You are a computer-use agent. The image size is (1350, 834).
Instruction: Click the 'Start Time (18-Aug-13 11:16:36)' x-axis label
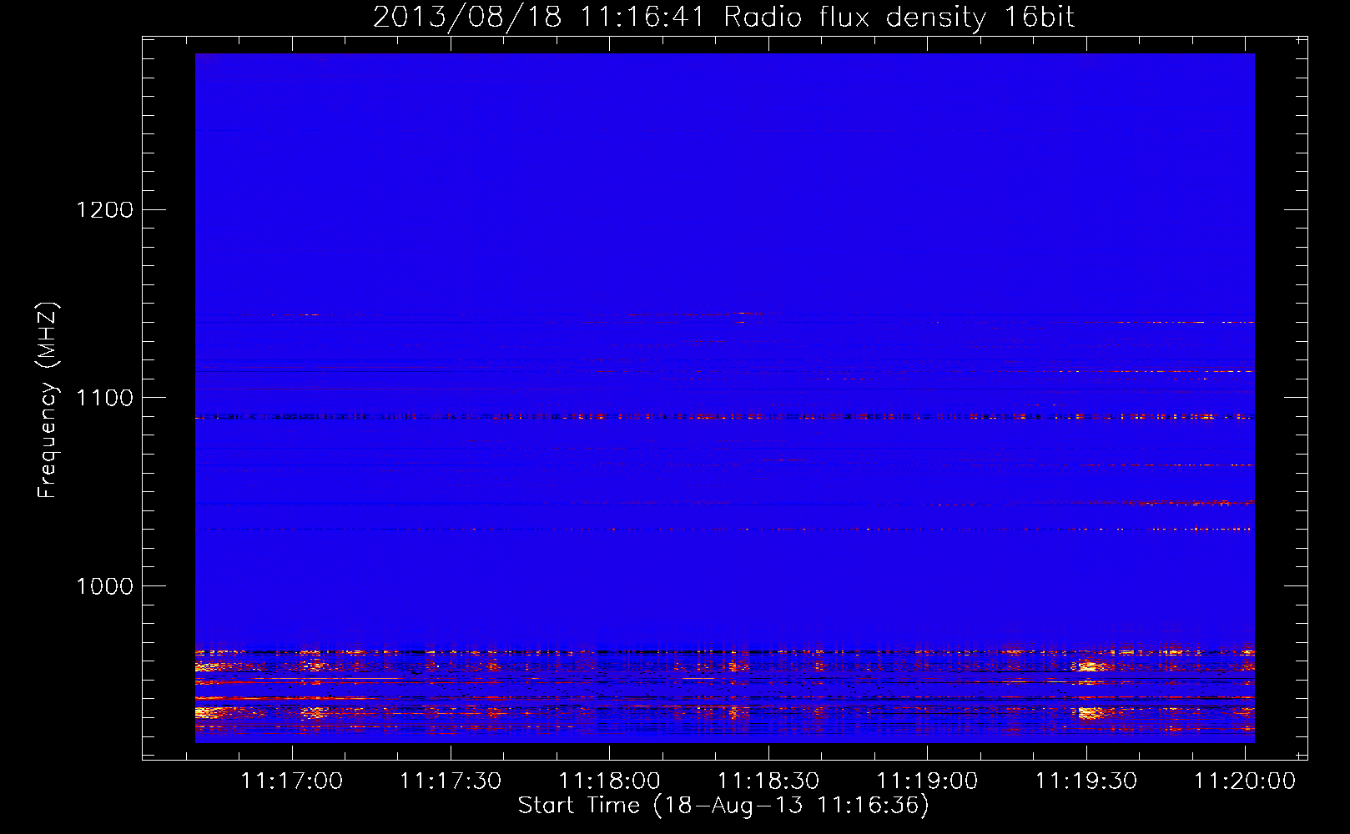(723, 806)
